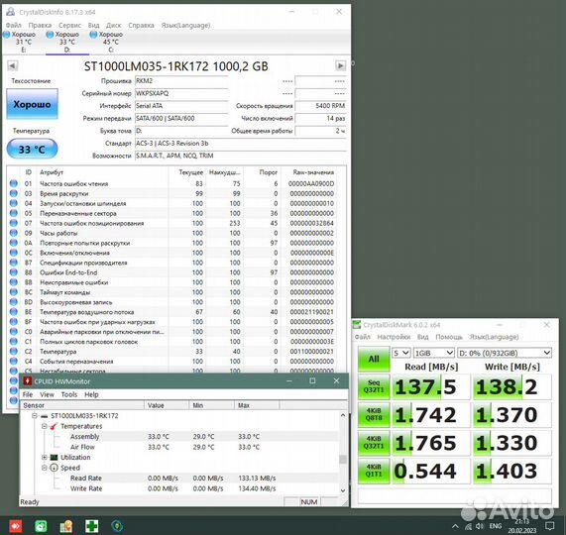Open the green CrystalDiskMark taskbar icon

41,526
